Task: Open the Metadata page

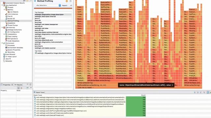Action: [x=9, y=61]
